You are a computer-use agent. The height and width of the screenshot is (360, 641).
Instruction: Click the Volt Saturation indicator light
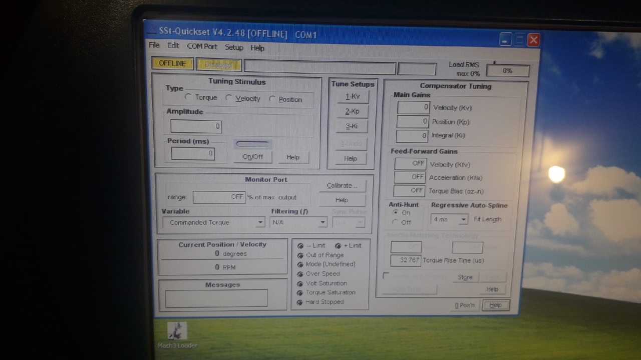coord(300,283)
